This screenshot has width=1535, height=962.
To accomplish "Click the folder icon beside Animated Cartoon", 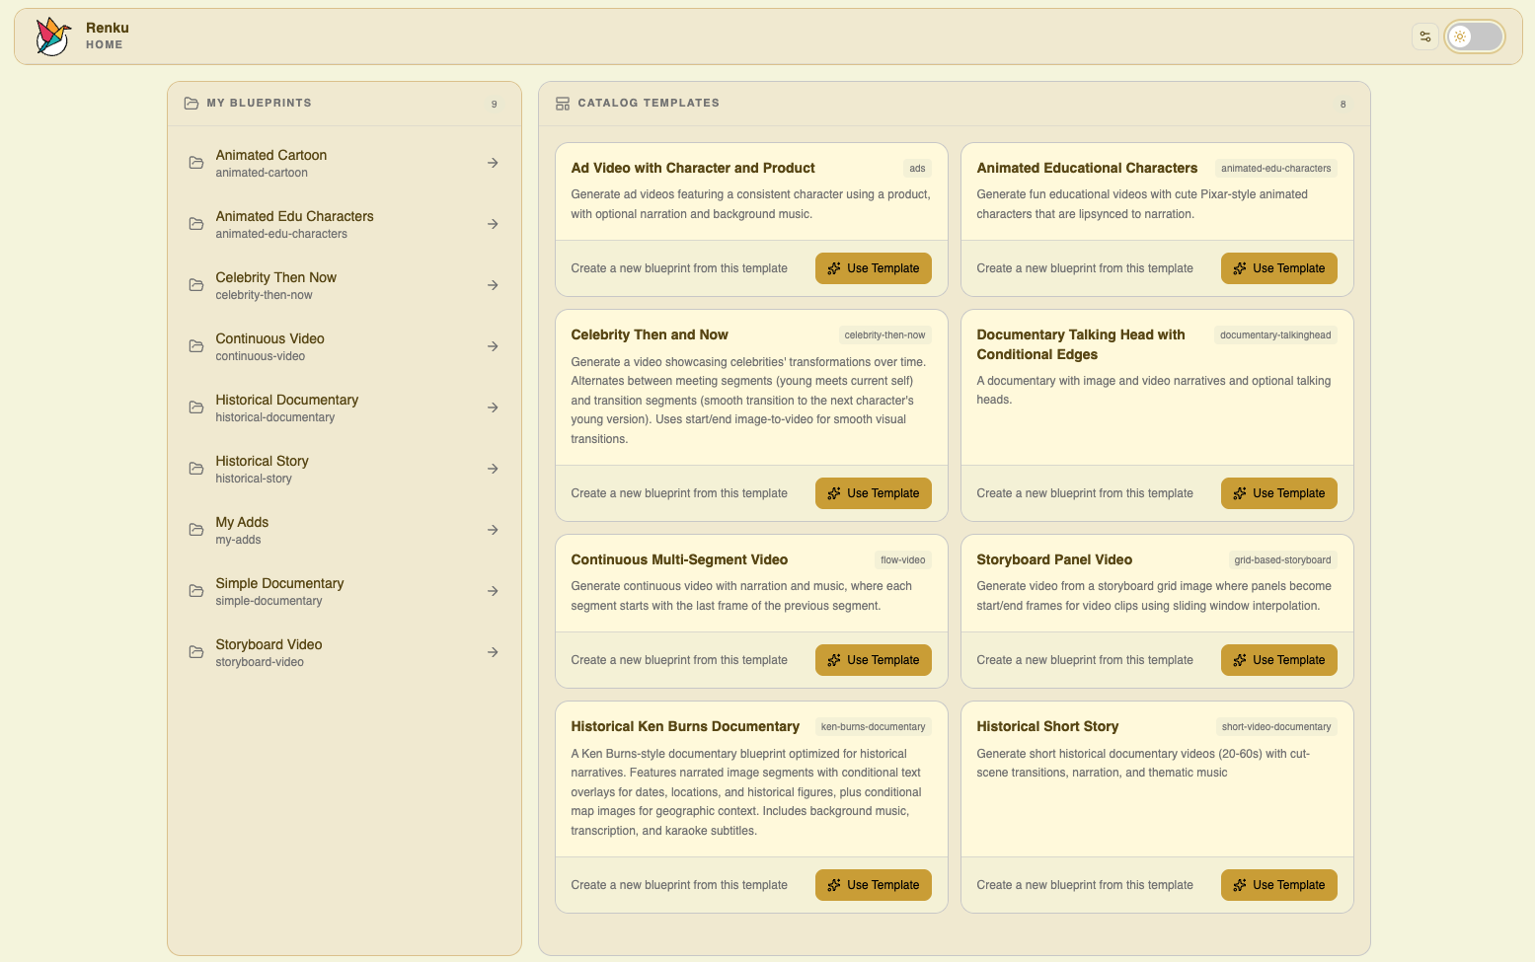I will click(x=196, y=163).
